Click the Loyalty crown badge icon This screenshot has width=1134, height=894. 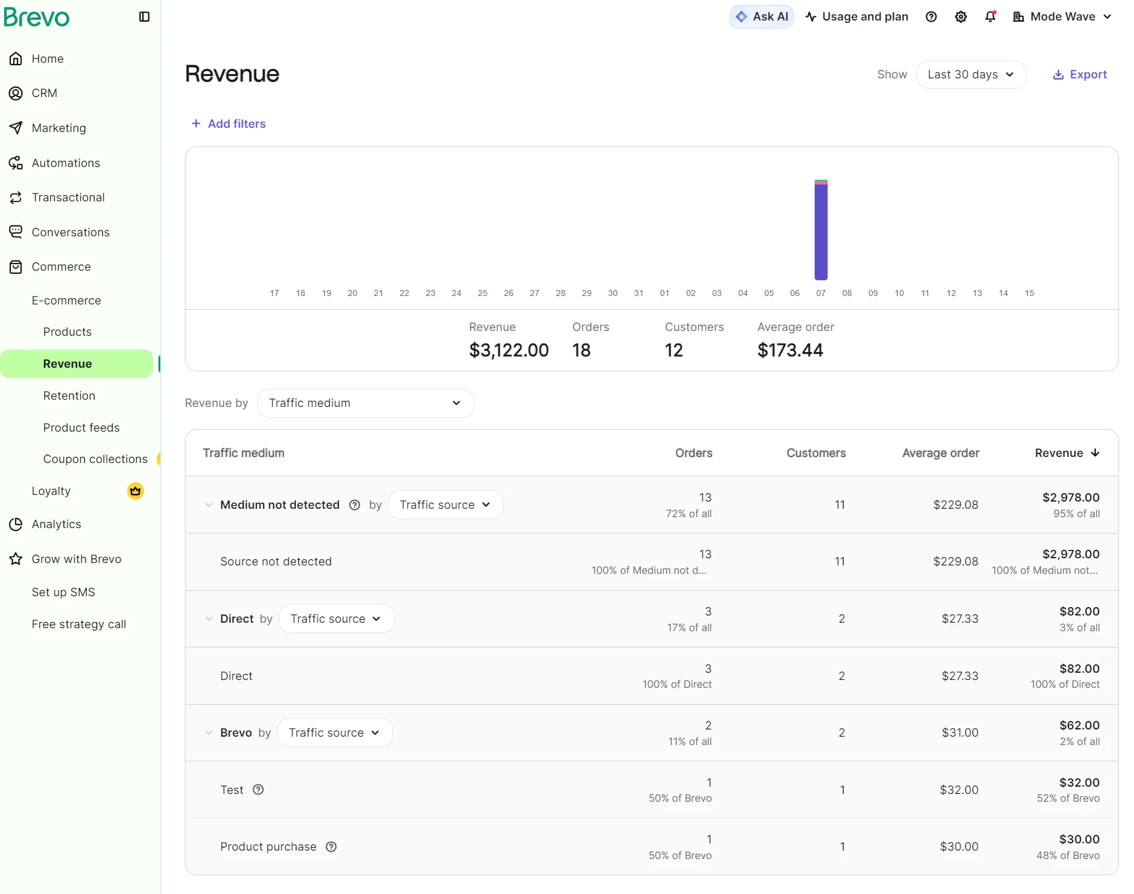click(136, 491)
